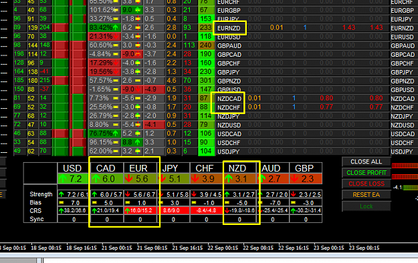Click the red CRS cell 16.0/15.2
418x263 pixels.
pos(140,210)
